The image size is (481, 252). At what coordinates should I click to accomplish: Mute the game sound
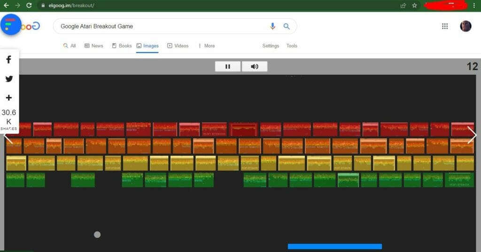coord(255,67)
